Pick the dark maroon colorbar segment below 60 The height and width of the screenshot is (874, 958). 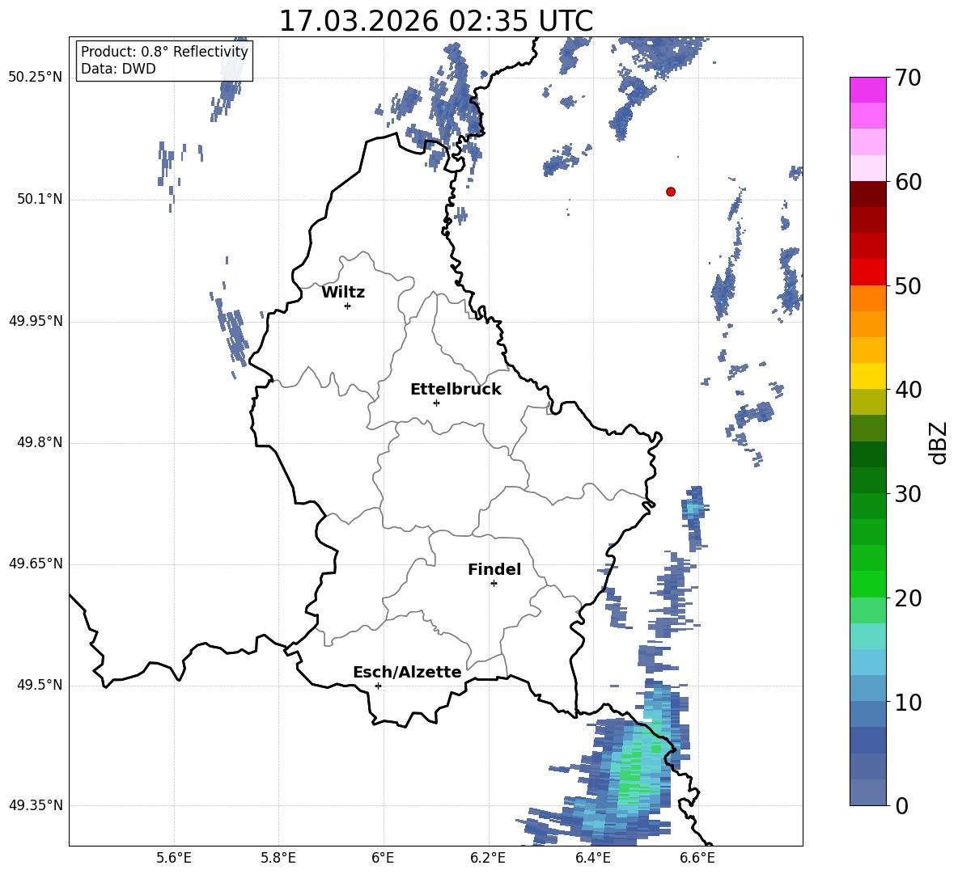867,194
